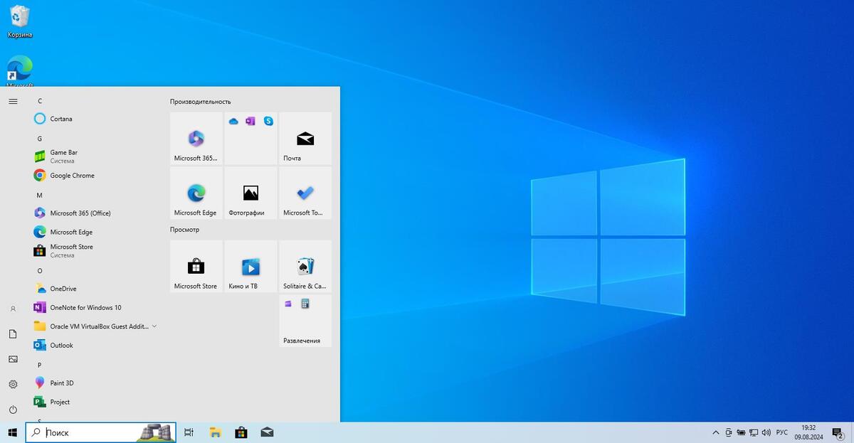Open the Microsoft Store tile
This screenshot has width=854, height=443.
tap(196, 266)
